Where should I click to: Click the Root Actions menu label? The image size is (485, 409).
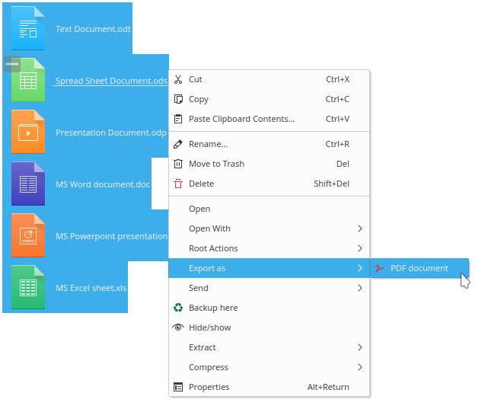click(x=213, y=248)
